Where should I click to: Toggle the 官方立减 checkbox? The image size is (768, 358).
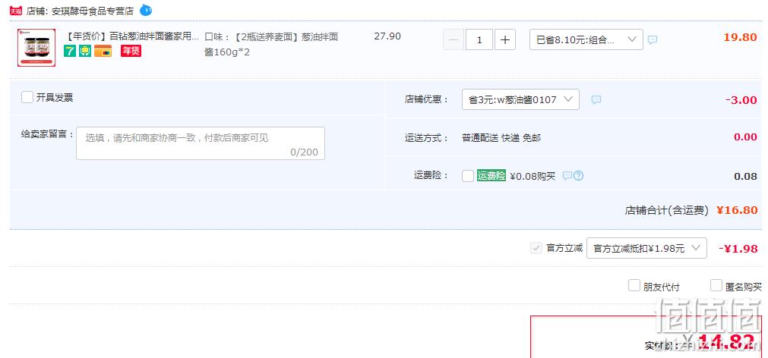click(x=536, y=248)
